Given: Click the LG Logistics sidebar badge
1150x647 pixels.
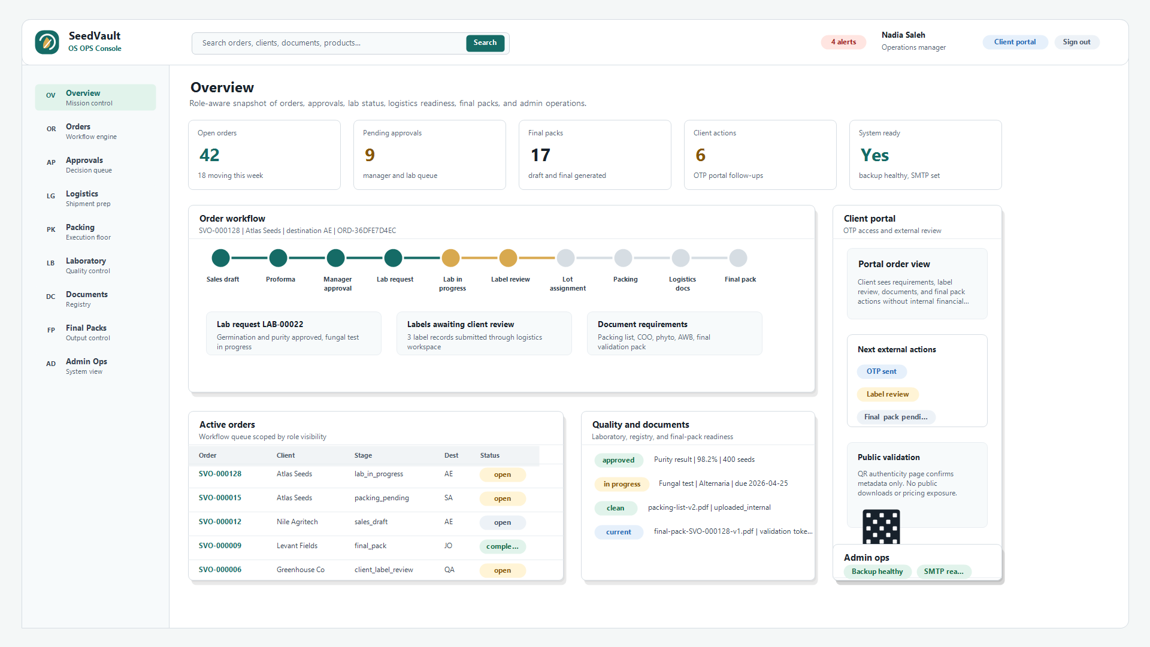Looking at the screenshot, I should click(51, 196).
